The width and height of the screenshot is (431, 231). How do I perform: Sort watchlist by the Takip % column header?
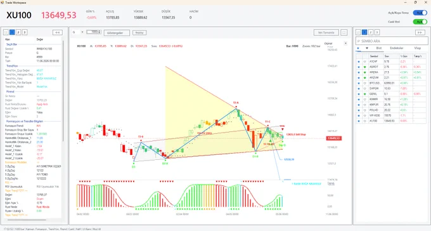pyautogui.click(x=419, y=56)
